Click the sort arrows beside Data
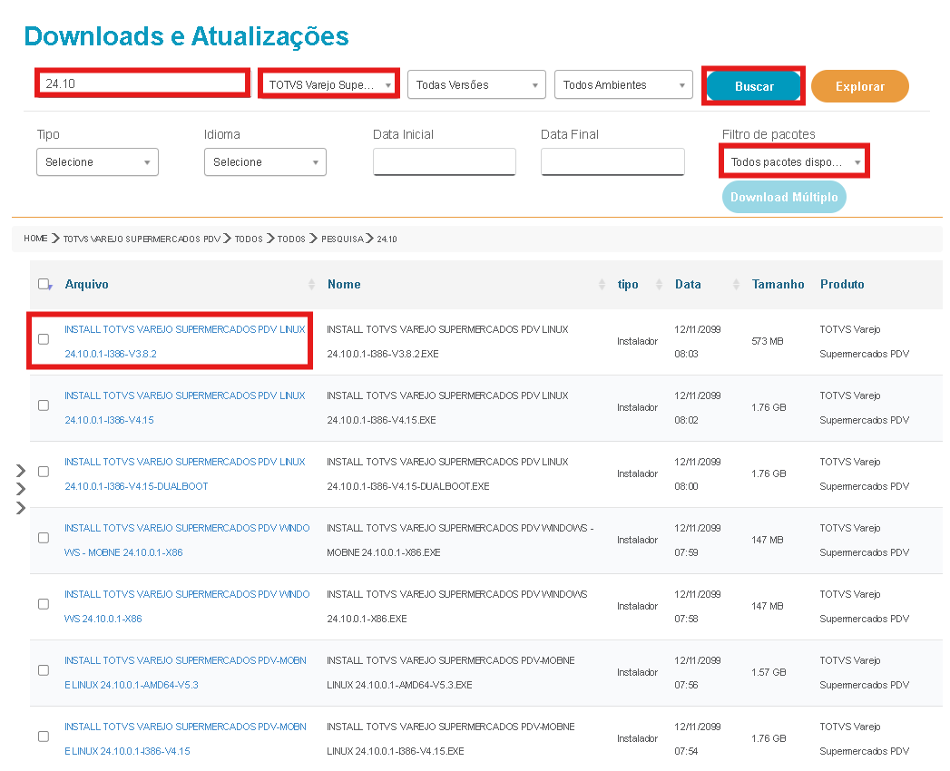Screen dimensions: 950x771 (x=736, y=284)
